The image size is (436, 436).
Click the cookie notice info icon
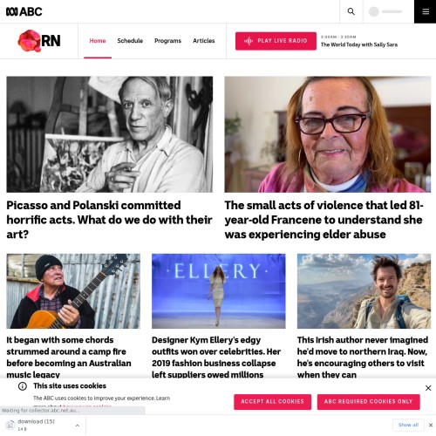(23, 386)
